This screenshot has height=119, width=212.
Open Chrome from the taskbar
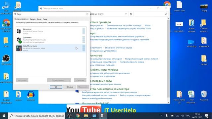(78, 116)
